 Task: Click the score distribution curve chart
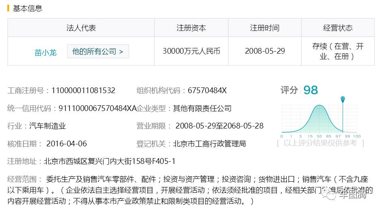[x=320, y=119]
